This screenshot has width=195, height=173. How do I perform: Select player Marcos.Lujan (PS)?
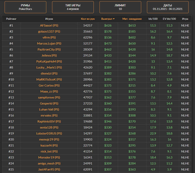[49, 43]
